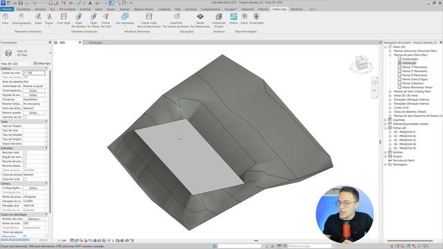
Task: Toggle the Recorte de anotação checkbox
Action: pos(25,161)
